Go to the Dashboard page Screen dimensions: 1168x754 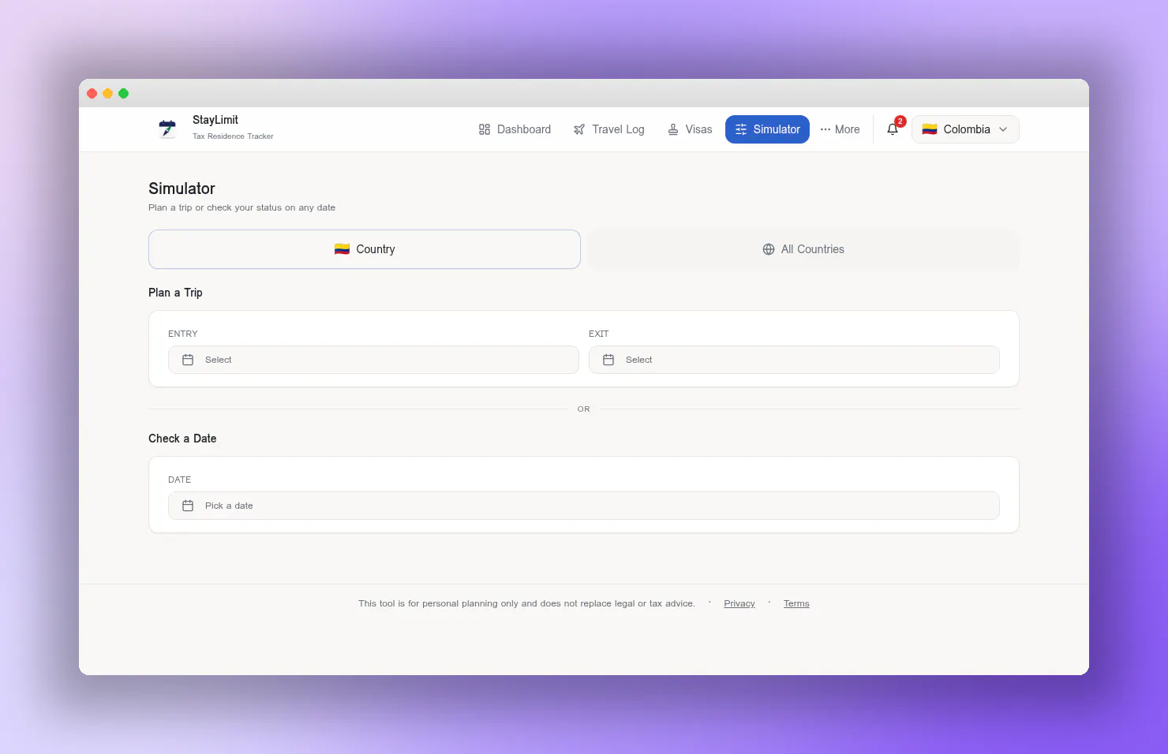tap(515, 129)
